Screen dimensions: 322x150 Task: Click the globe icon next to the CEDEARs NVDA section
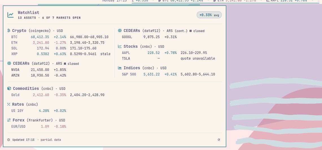[9, 64]
